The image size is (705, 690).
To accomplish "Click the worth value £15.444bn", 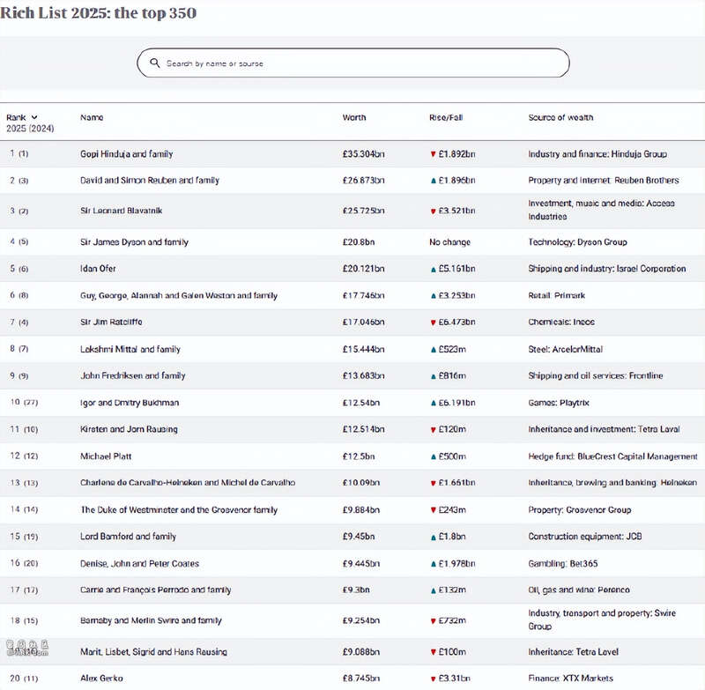I will point(363,349).
